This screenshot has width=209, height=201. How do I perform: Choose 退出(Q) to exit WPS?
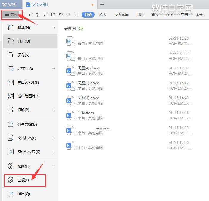tap(30, 194)
